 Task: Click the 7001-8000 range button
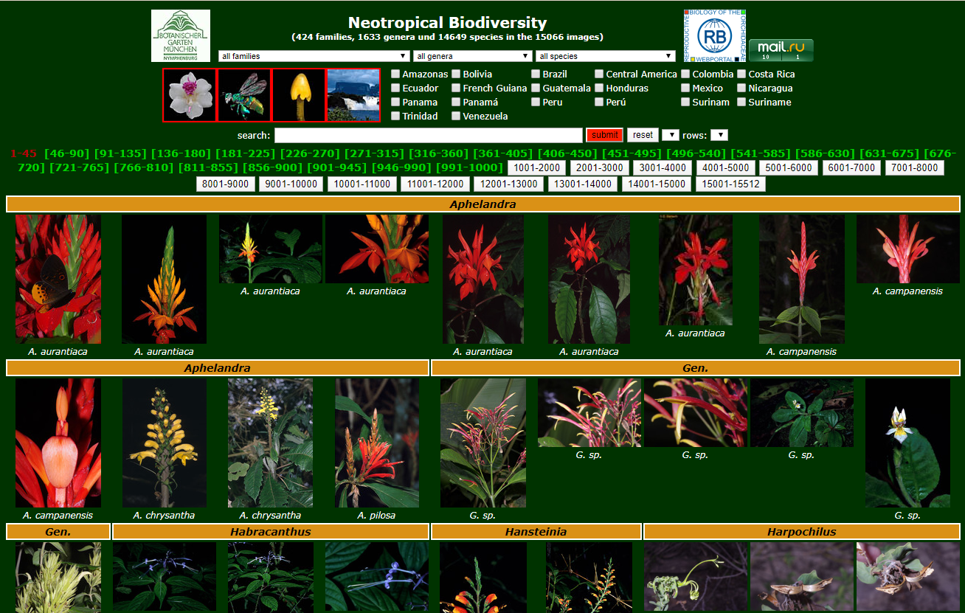(914, 167)
